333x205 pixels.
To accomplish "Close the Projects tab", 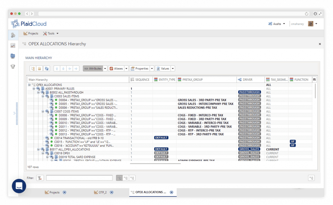I will click(x=65, y=192).
